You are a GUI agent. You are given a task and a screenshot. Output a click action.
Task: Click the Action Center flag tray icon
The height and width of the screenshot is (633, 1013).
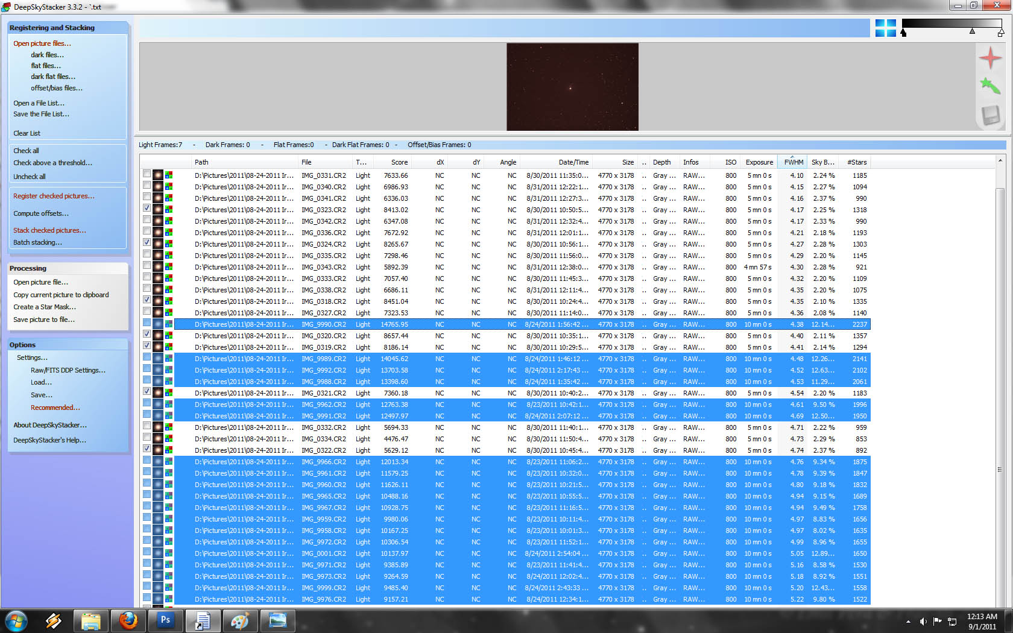coord(938,621)
